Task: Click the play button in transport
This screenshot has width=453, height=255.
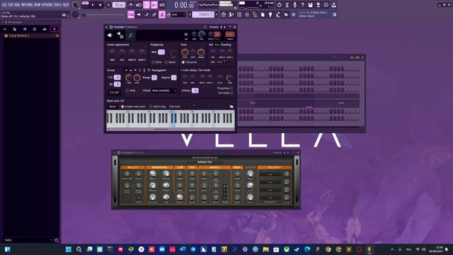Action: pos(93,5)
